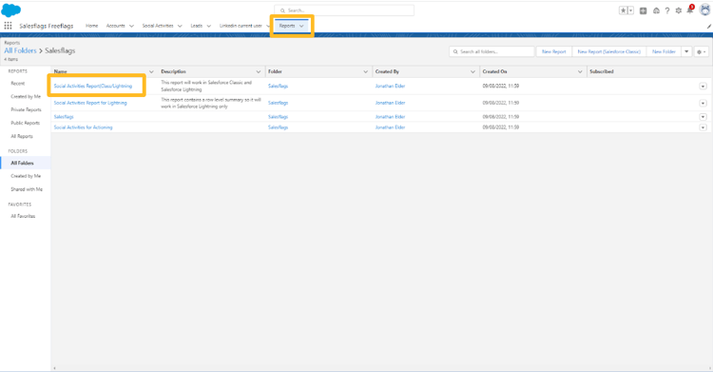Open Jonathan Elder link in first row
Screen dimensions: 713x372
pyautogui.click(x=390, y=86)
